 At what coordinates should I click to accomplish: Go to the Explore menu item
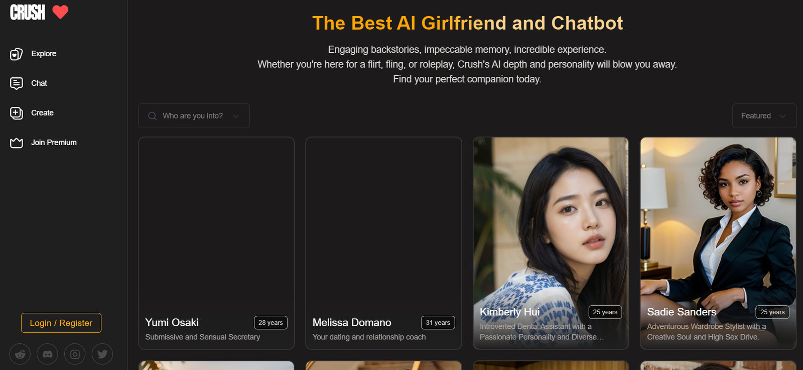[x=44, y=54]
